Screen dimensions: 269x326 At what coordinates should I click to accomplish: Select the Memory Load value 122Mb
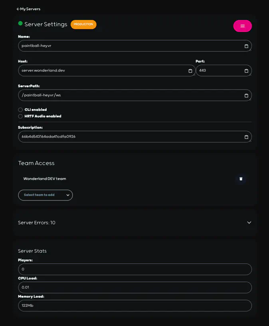click(x=134, y=306)
